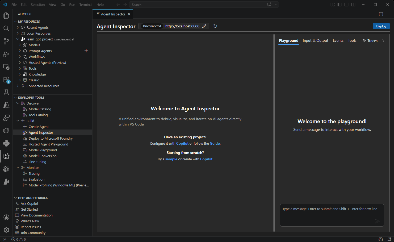The height and width of the screenshot is (242, 394).
Task: Click the Copilot icon in status bar
Action: [381, 239]
